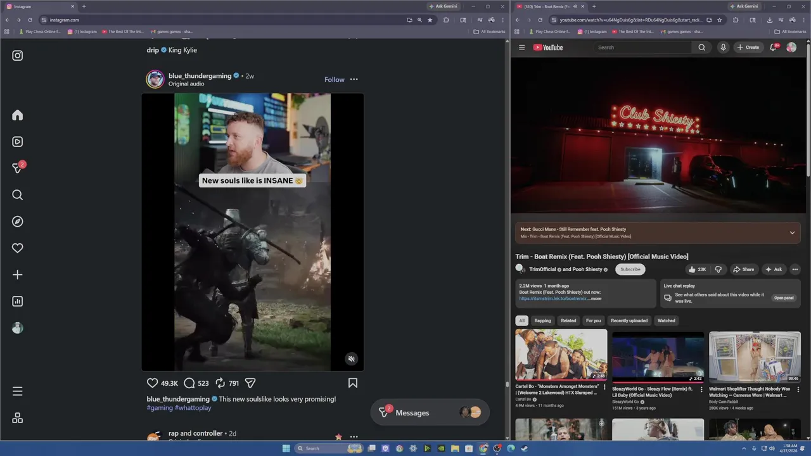Image resolution: width=811 pixels, height=456 pixels.
Task: Open Instagram hamburger More menu
Action: coord(18,391)
